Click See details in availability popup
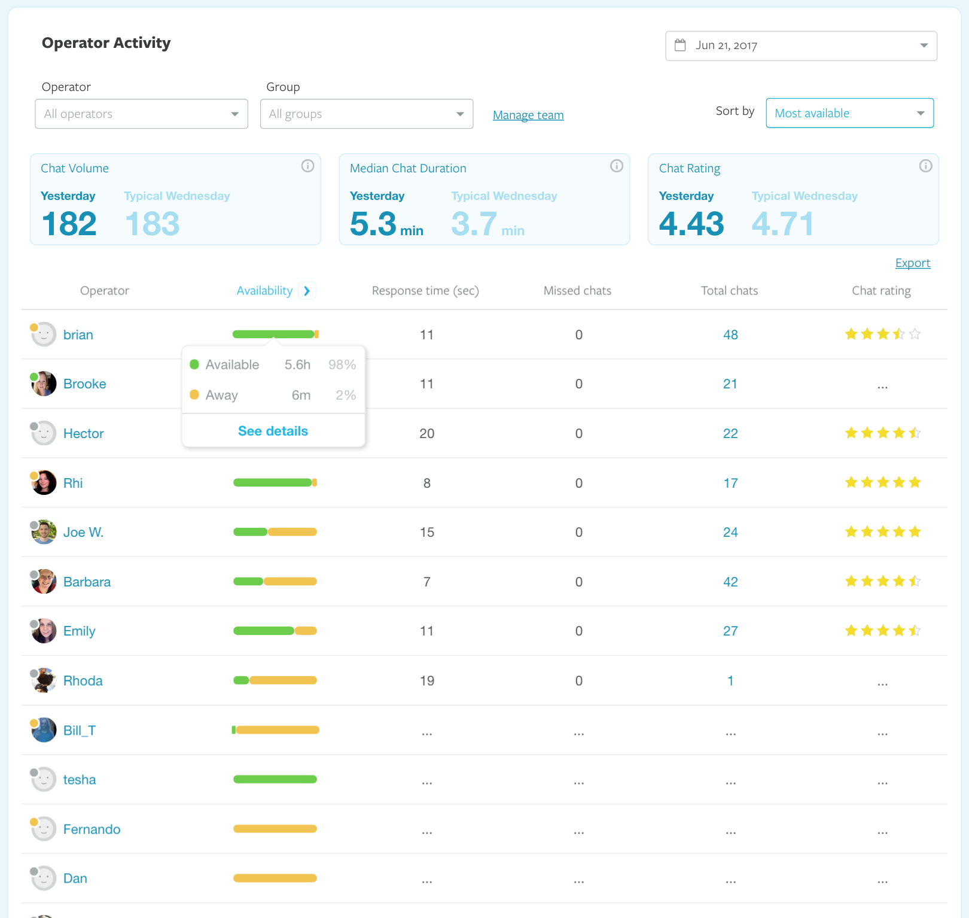Image resolution: width=969 pixels, height=918 pixels. (273, 431)
